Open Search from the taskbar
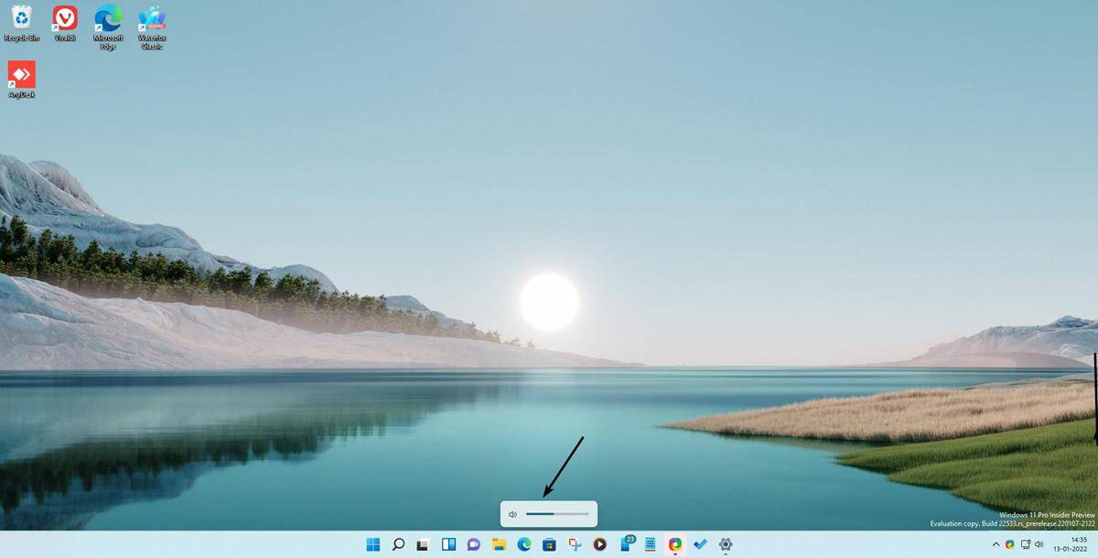Image resolution: width=1098 pixels, height=558 pixels. tap(396, 542)
